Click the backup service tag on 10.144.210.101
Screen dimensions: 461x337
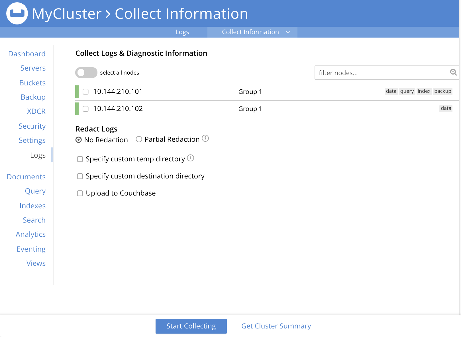443,91
